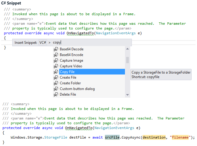Image resolution: width=197 pixels, height=146 pixels.
Task: Click the snippet icon beside Base64 Decode
Action: [56, 49]
